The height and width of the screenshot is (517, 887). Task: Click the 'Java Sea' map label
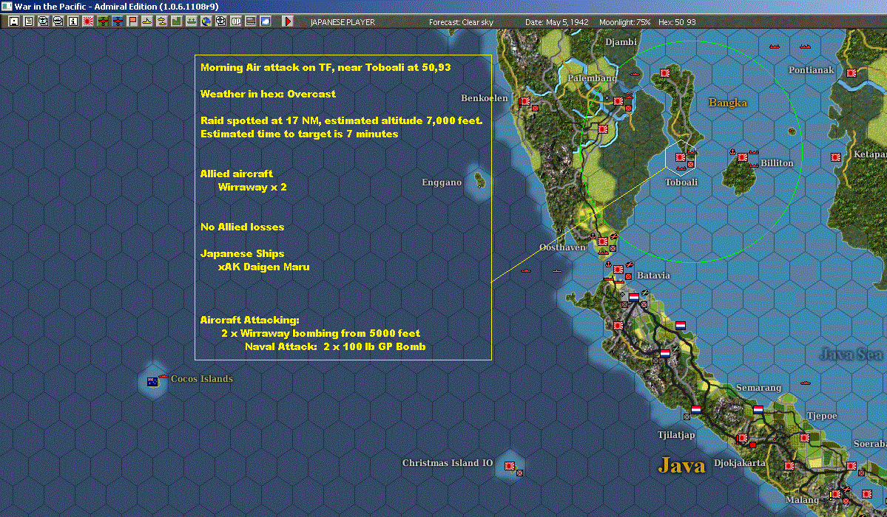click(851, 355)
